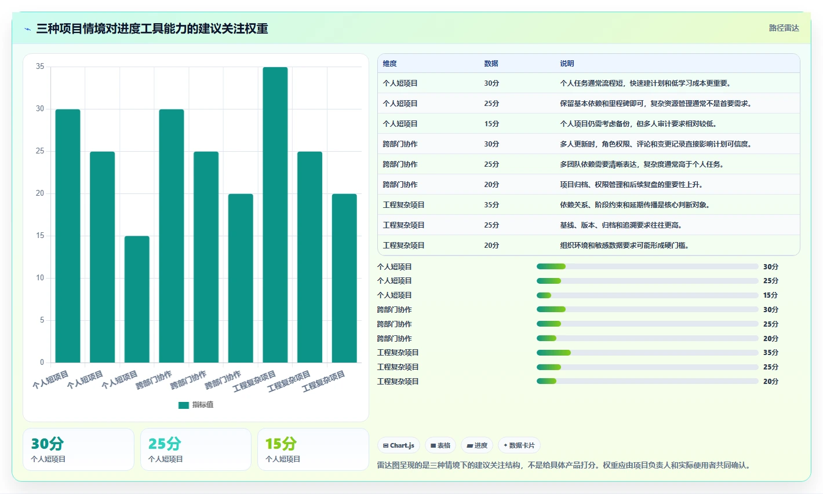Screen dimensions: 823x494
Task: Click the progress bar in the 35分 row
Action: click(x=647, y=353)
